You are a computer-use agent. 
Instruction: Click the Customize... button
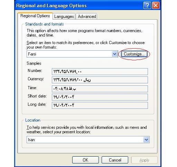134,54
